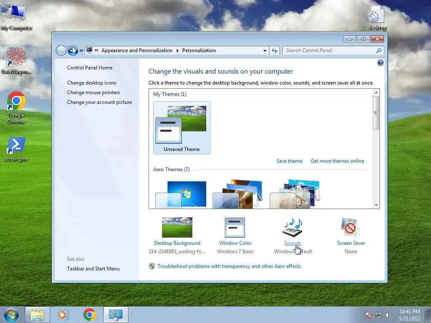431x323 pixels.
Task: Click the taskbar clock showing 10:41 PM
Action: [x=410, y=315]
